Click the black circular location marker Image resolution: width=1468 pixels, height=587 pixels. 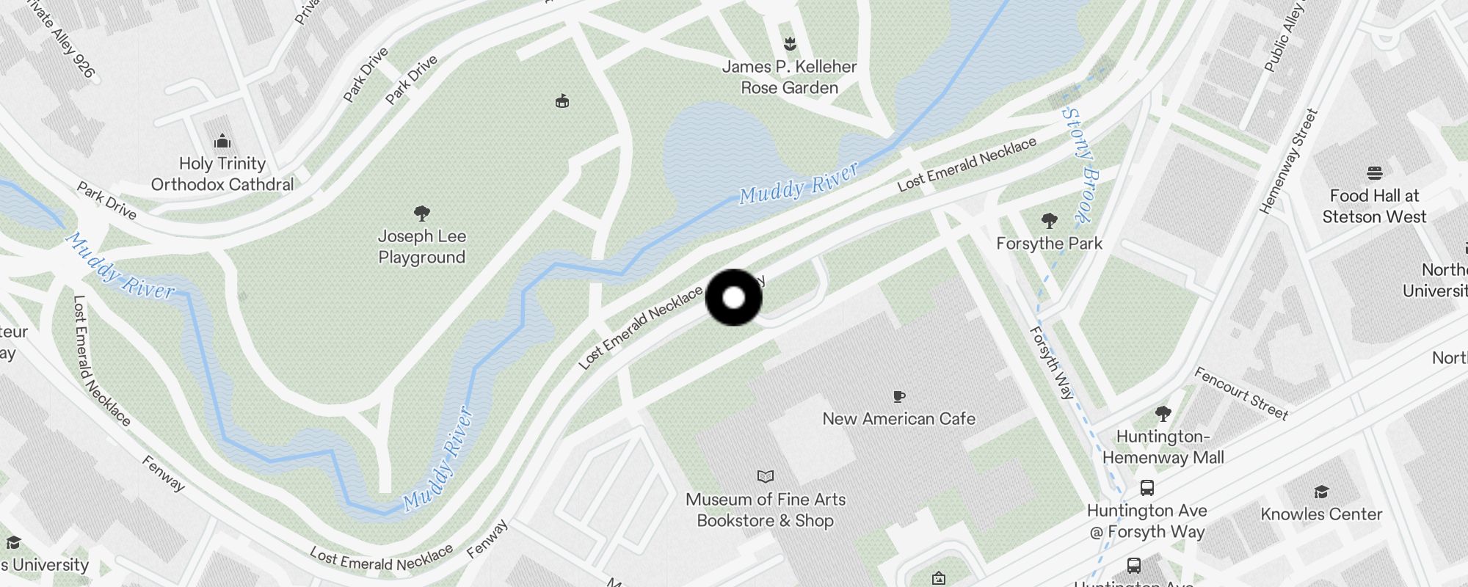(x=734, y=297)
